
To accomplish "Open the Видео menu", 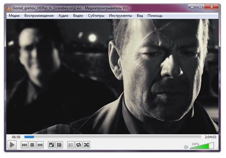I will [x=78, y=16].
